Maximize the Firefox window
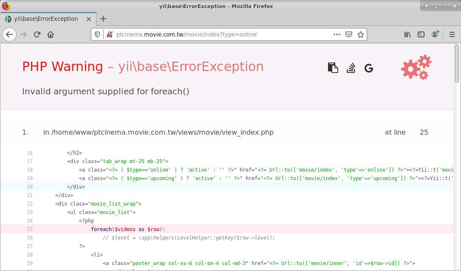The width and height of the screenshot is (461, 271). point(445,6)
